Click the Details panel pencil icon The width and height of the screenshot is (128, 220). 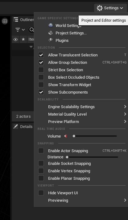coord(16,126)
